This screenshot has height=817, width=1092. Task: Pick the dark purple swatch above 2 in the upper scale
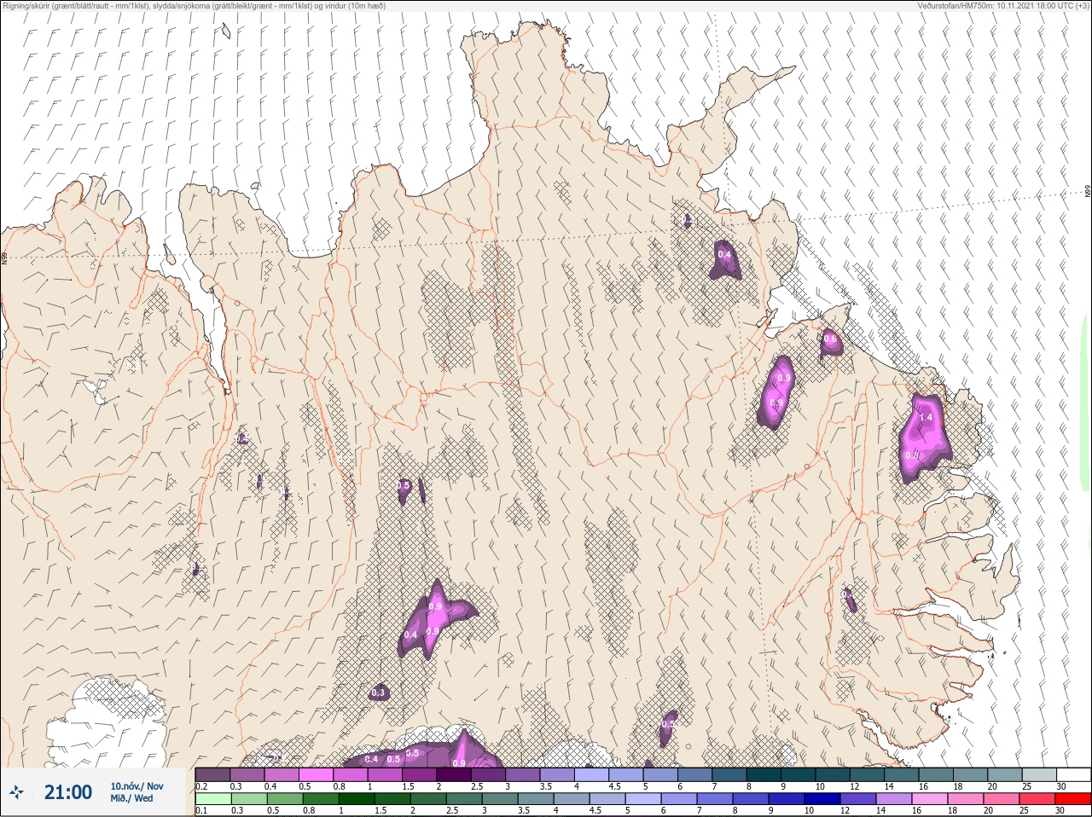click(x=456, y=774)
